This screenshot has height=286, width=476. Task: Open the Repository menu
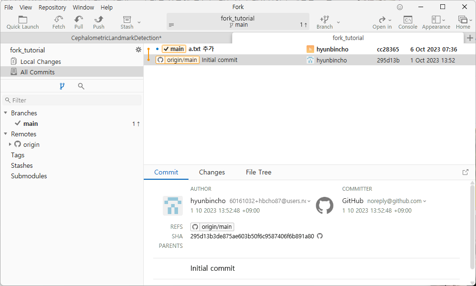coord(52,7)
